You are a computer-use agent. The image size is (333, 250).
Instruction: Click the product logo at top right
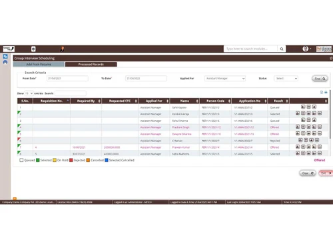(x=324, y=49)
